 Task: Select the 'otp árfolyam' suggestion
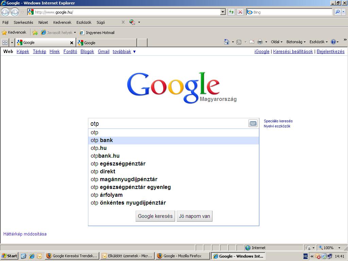tap(107, 195)
